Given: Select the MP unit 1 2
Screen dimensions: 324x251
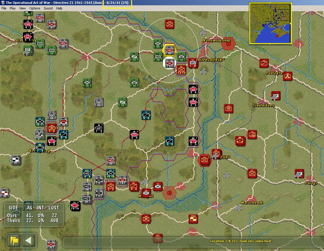Looking at the screenshot, I should point(99,128).
